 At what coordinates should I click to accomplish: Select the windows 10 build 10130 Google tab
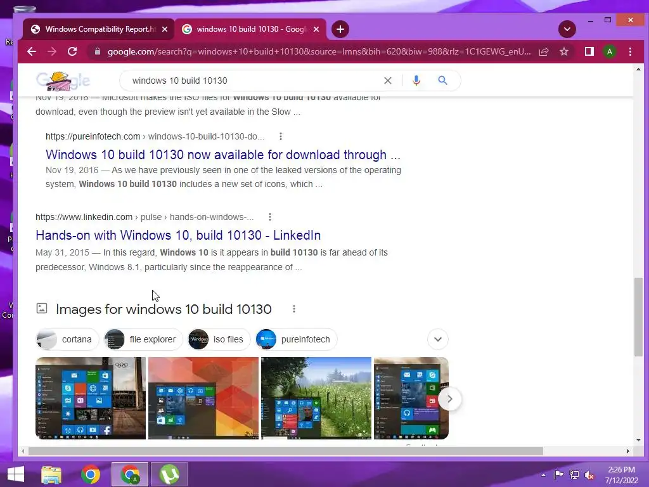point(251,29)
